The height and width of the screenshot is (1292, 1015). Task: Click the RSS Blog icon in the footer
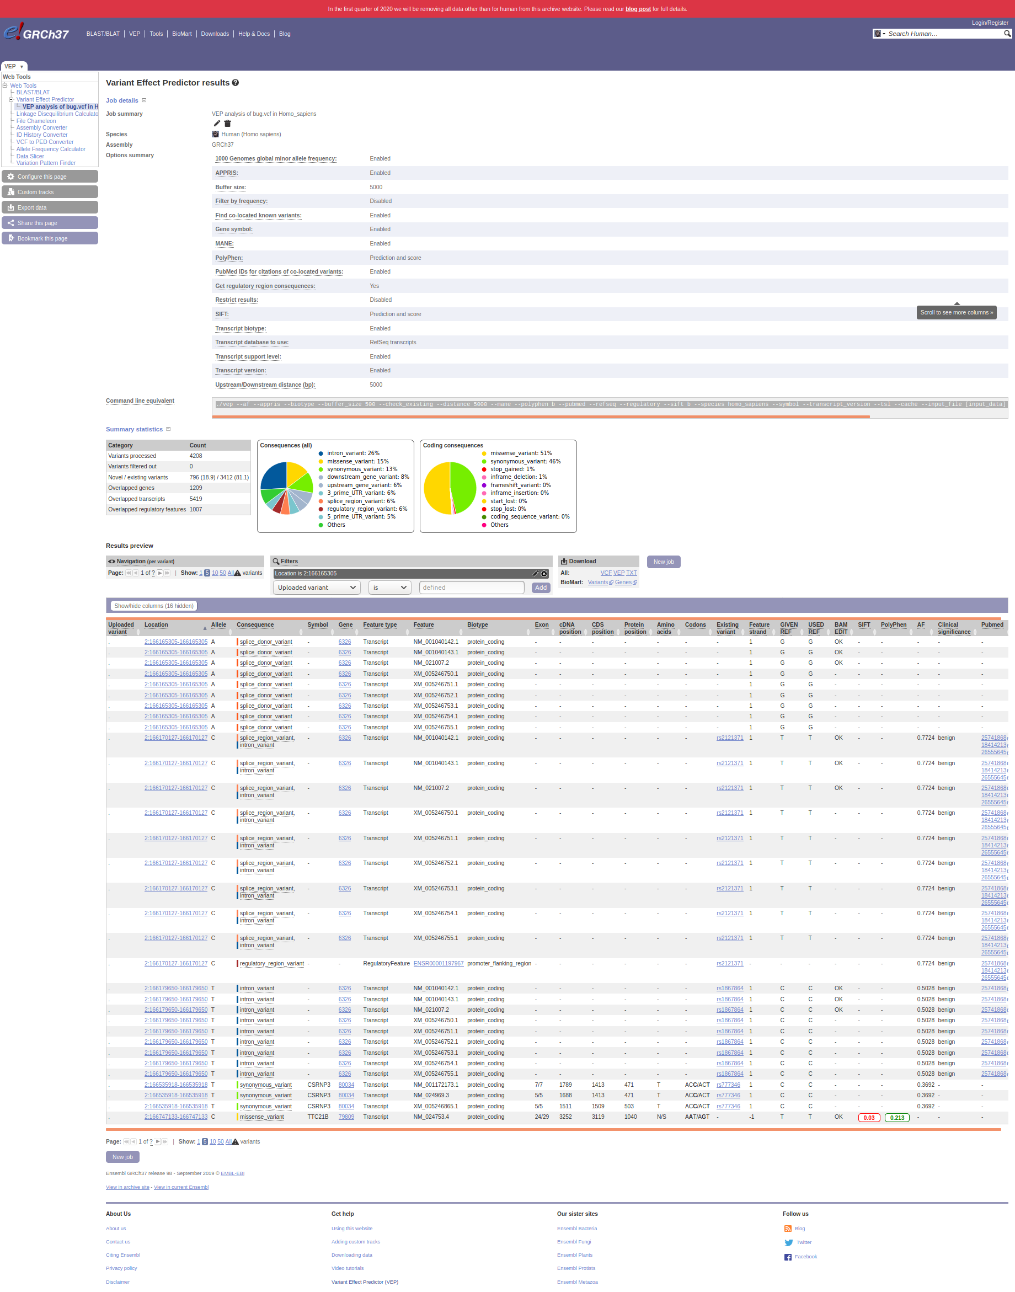787,1229
